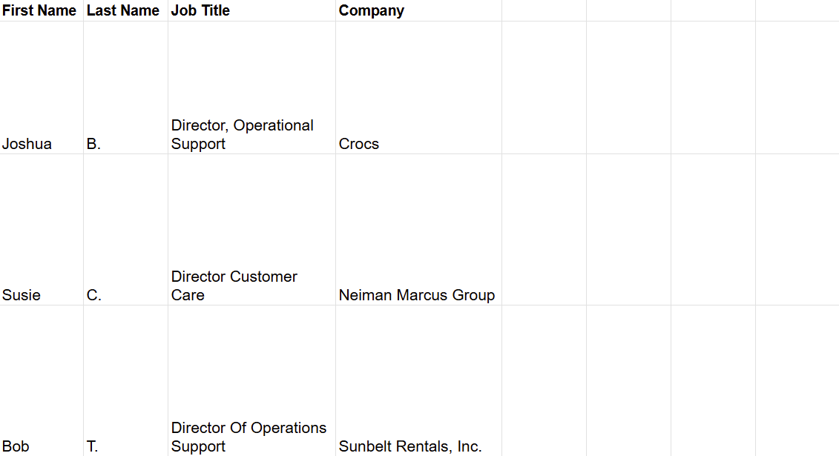Select the cell containing Joshua

coord(42,87)
